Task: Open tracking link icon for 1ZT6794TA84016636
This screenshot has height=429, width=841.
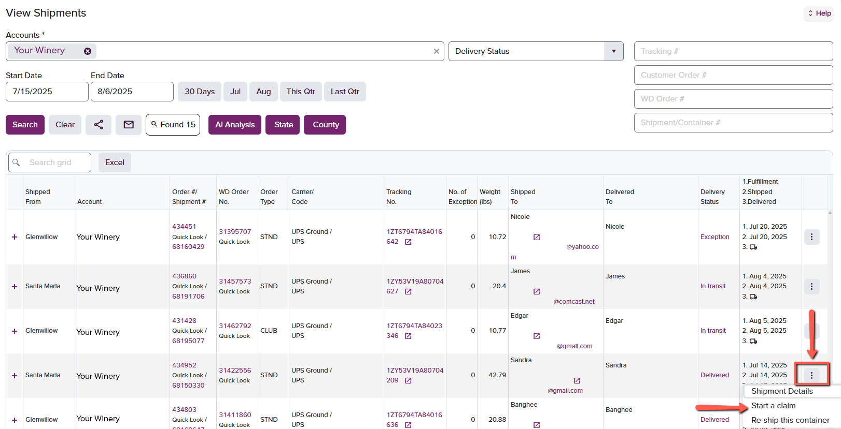Action: pyautogui.click(x=408, y=425)
